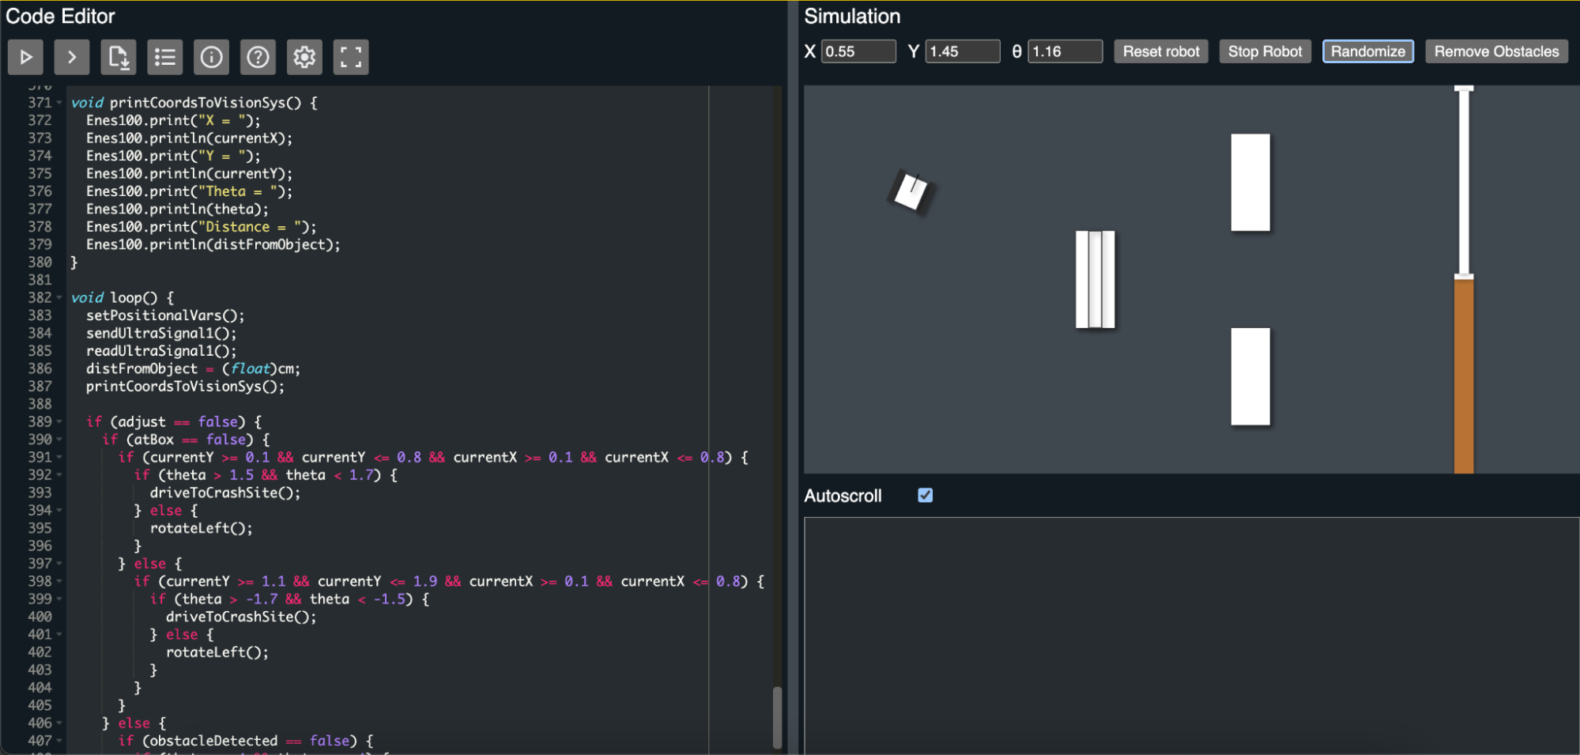Collapse code fold arrow at line 390

click(x=59, y=440)
